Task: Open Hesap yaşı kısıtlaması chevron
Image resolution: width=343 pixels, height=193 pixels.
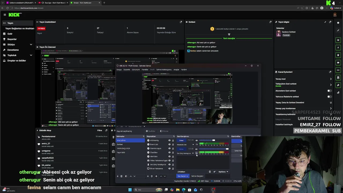Action: [331, 109]
